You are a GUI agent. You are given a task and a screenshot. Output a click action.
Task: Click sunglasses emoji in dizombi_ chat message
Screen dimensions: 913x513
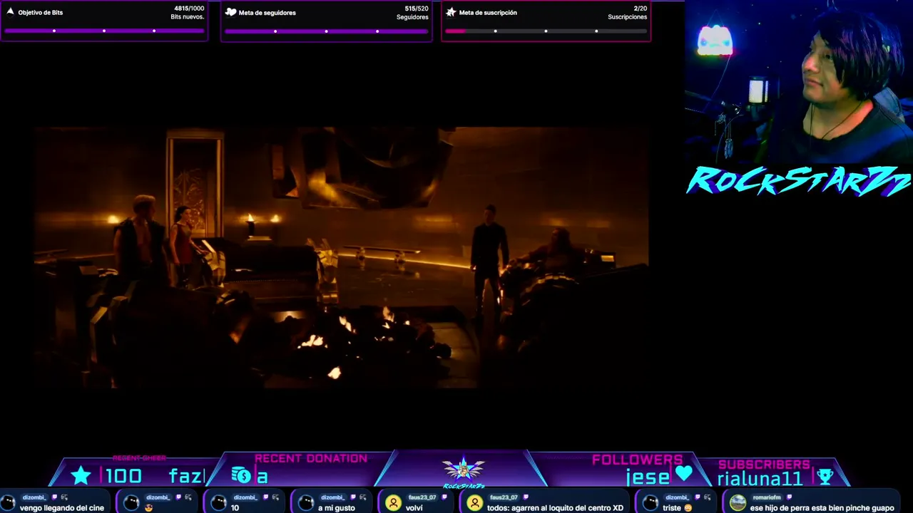tap(148, 508)
